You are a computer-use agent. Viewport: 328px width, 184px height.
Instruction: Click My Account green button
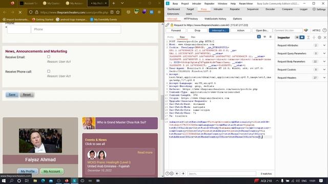pyautogui.click(x=52, y=171)
